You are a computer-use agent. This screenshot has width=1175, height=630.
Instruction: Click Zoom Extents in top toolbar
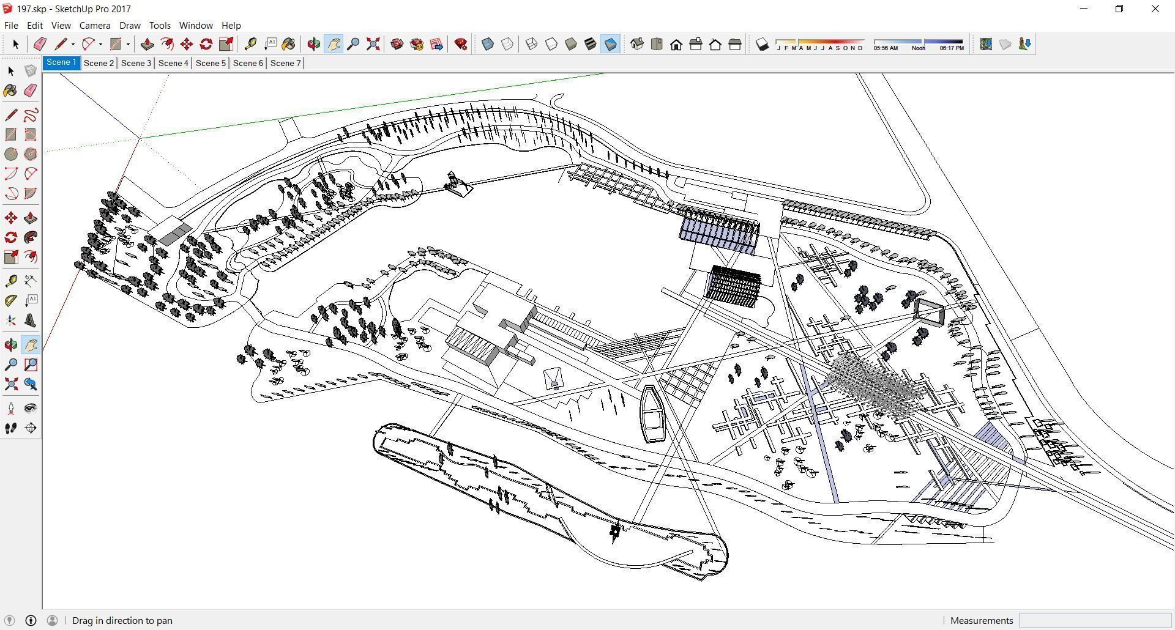373,44
